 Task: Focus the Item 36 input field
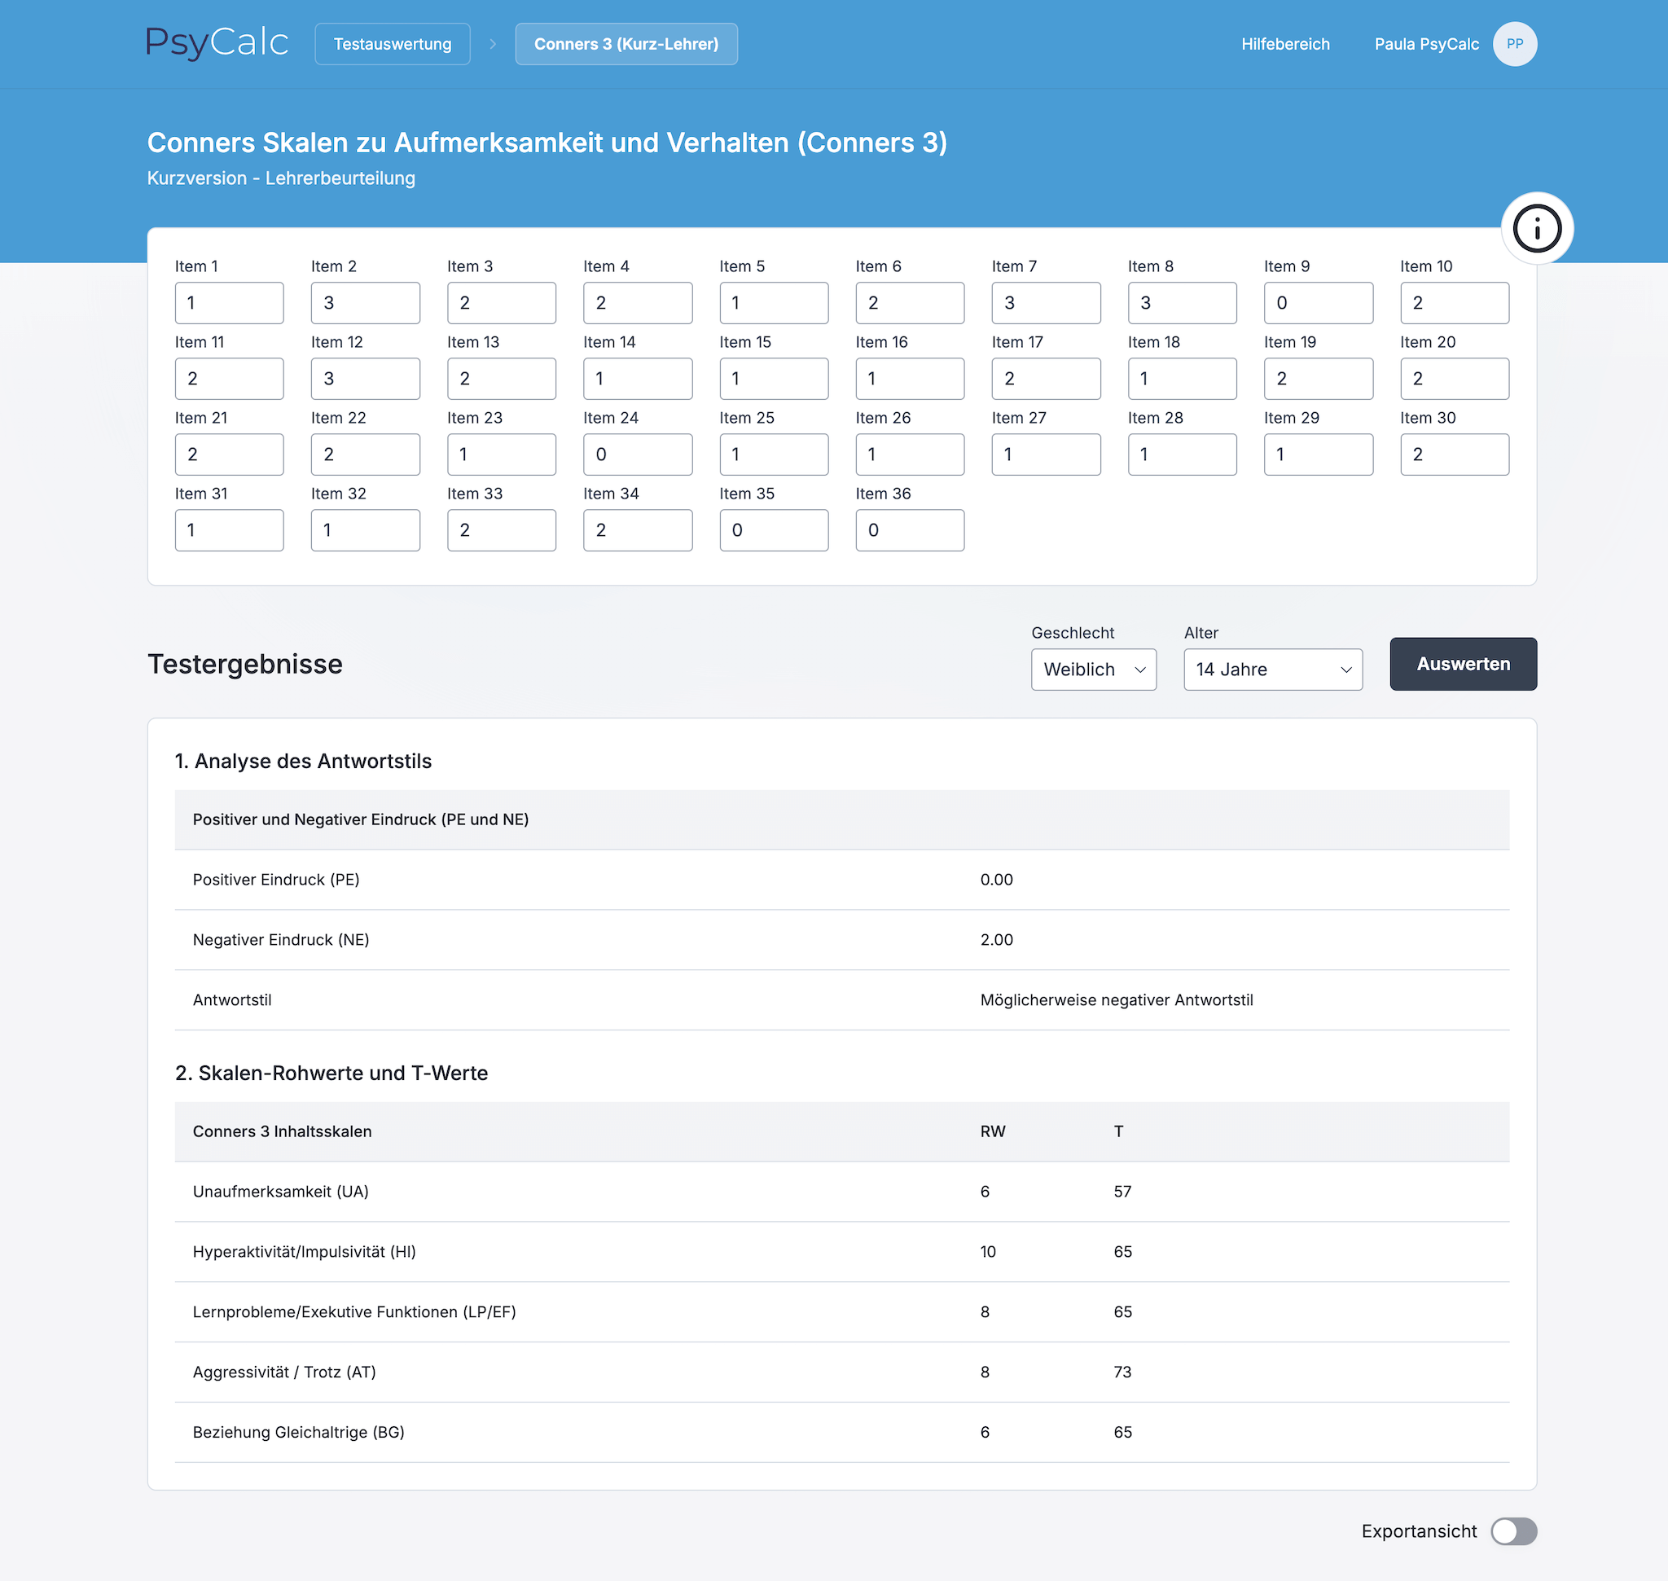tap(910, 530)
